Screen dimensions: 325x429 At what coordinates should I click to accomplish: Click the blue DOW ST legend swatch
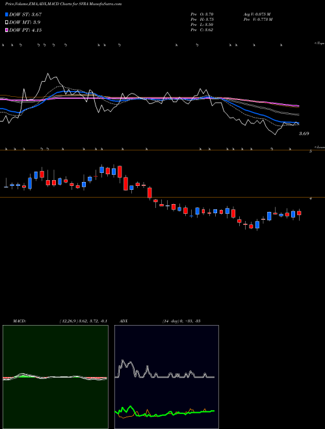coord(6,14)
